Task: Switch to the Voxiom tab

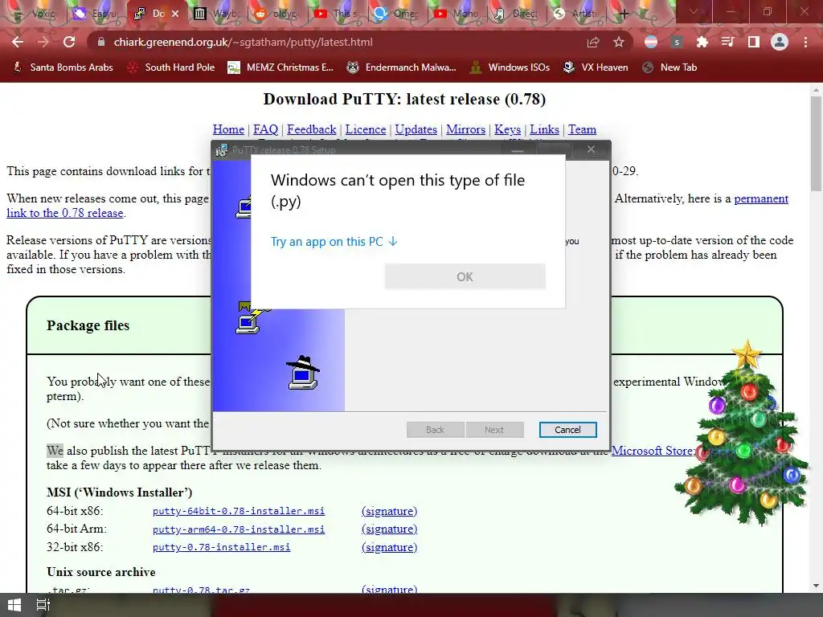Action: (x=37, y=14)
